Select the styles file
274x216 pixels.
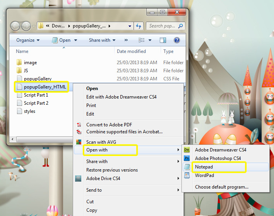click(29, 111)
